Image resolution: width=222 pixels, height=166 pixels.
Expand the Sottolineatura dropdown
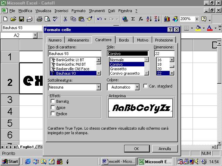tap(99, 87)
